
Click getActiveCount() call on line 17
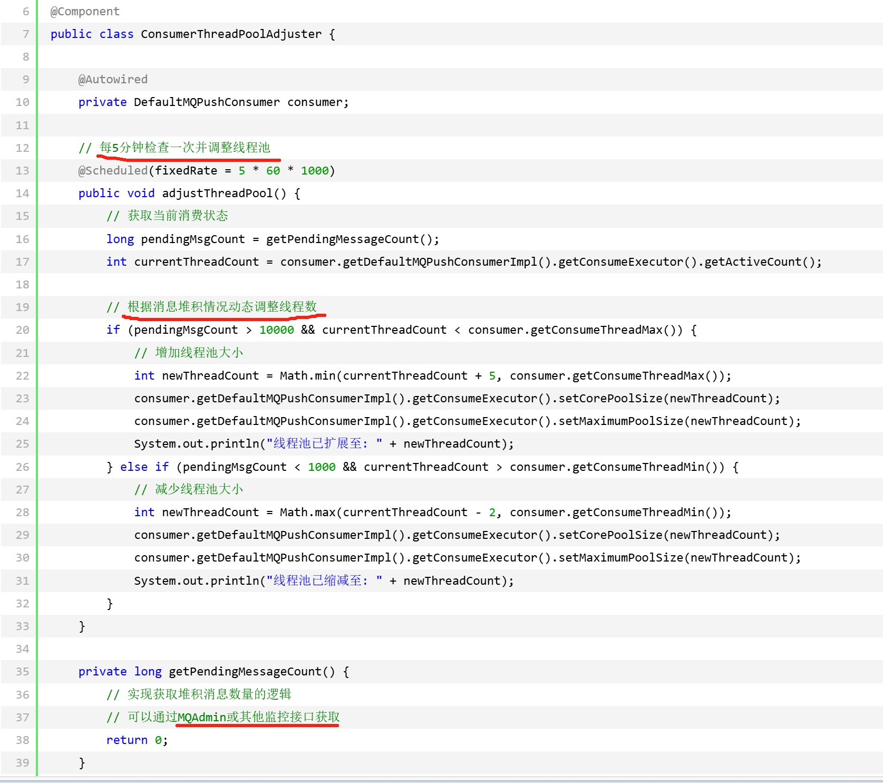click(x=760, y=262)
